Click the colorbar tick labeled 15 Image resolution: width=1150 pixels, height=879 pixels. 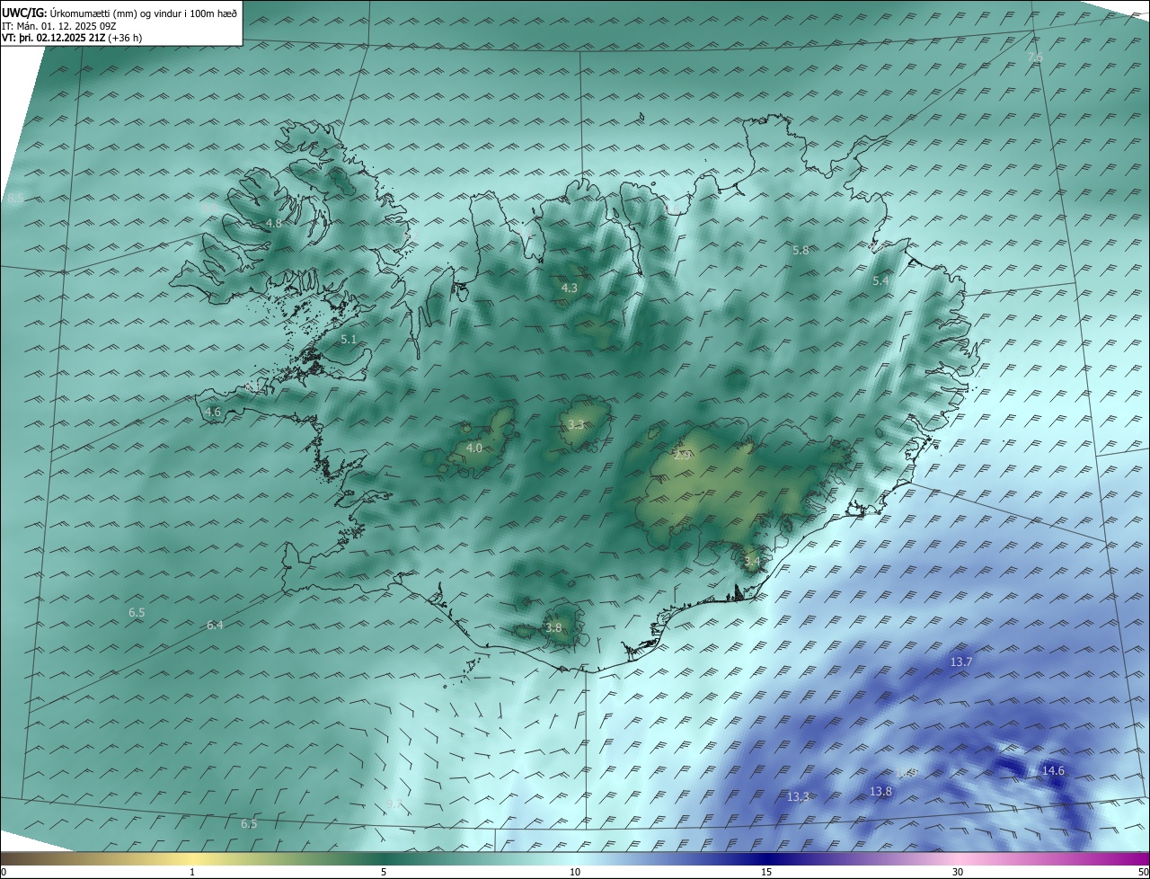tap(766, 872)
